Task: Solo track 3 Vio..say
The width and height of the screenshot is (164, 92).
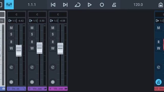Action: click(32, 34)
